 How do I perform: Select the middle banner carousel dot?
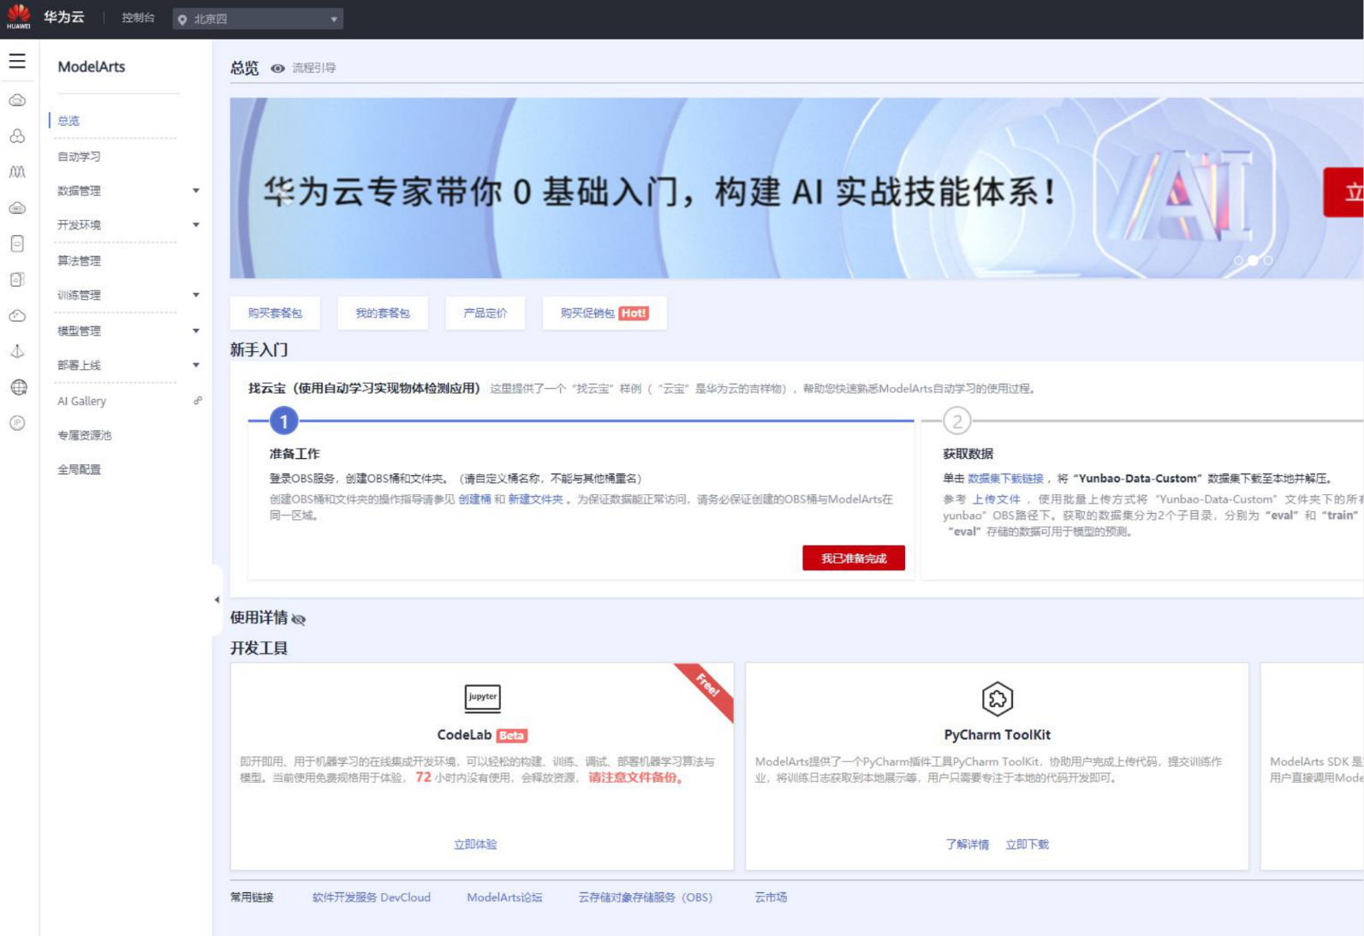pos(1254,260)
